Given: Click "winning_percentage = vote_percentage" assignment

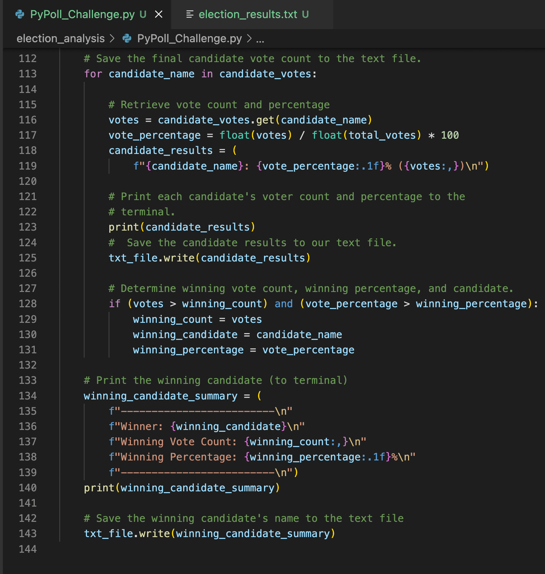Looking at the screenshot, I should pyautogui.click(x=243, y=350).
